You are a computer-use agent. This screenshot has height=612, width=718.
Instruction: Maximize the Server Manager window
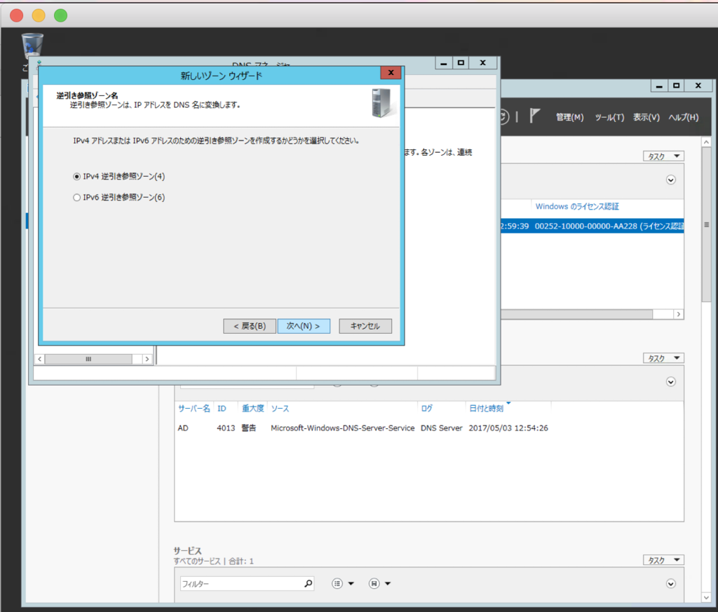(677, 86)
